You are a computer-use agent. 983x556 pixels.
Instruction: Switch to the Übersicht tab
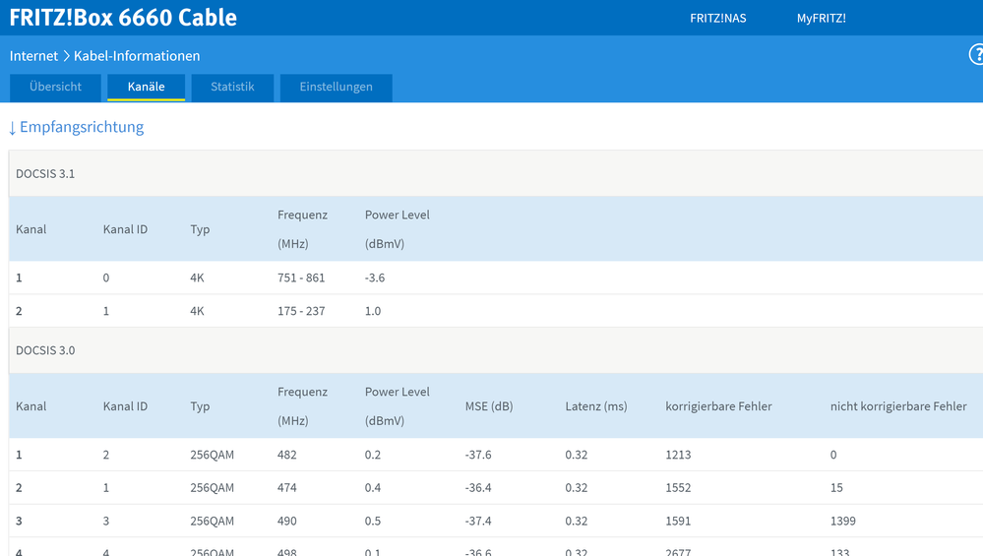pyautogui.click(x=56, y=87)
